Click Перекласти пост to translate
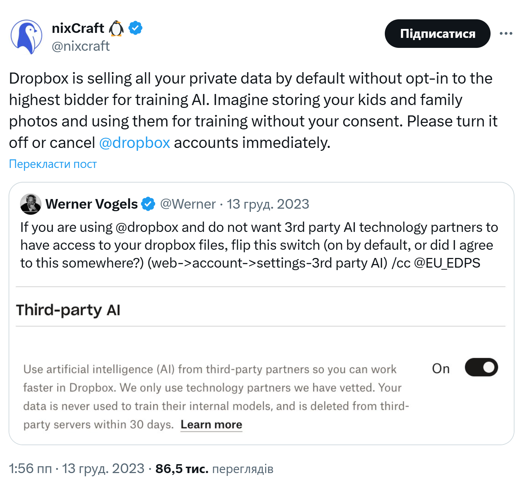Screen dimensions: 527x487 pyautogui.click(x=53, y=164)
